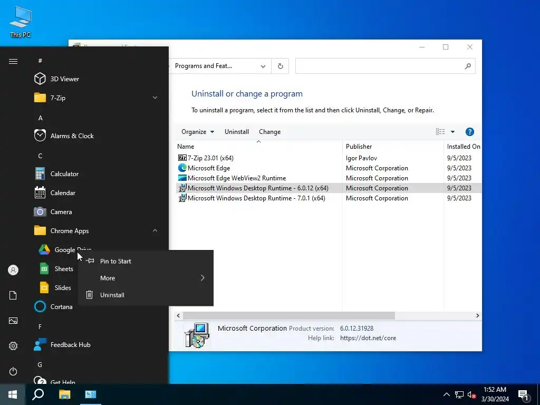Open Sheets from Chrome Apps
This screenshot has height=405, width=540.
(x=57, y=268)
